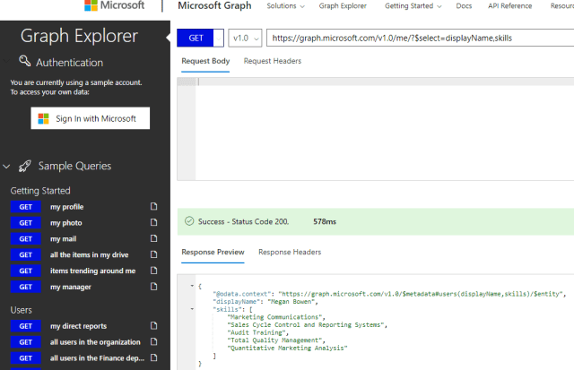The width and height of the screenshot is (574, 370).
Task: Open docs icon next to my manager query
Action: coord(153,287)
